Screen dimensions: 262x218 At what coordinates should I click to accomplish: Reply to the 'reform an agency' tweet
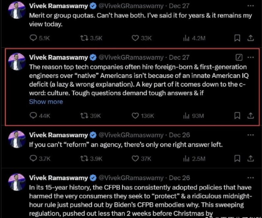click(x=33, y=158)
